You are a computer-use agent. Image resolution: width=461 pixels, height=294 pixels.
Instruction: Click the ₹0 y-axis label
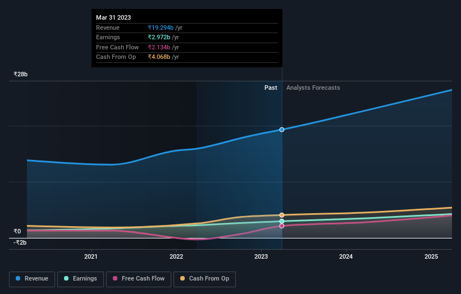click(17, 231)
